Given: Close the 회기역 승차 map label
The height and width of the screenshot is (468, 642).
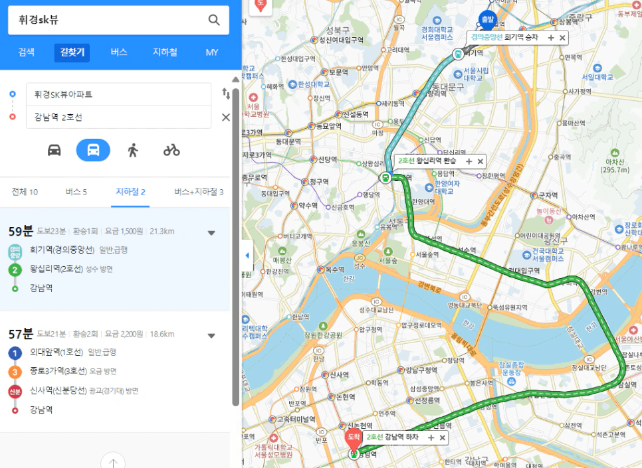Looking at the screenshot, I should click(562, 38).
